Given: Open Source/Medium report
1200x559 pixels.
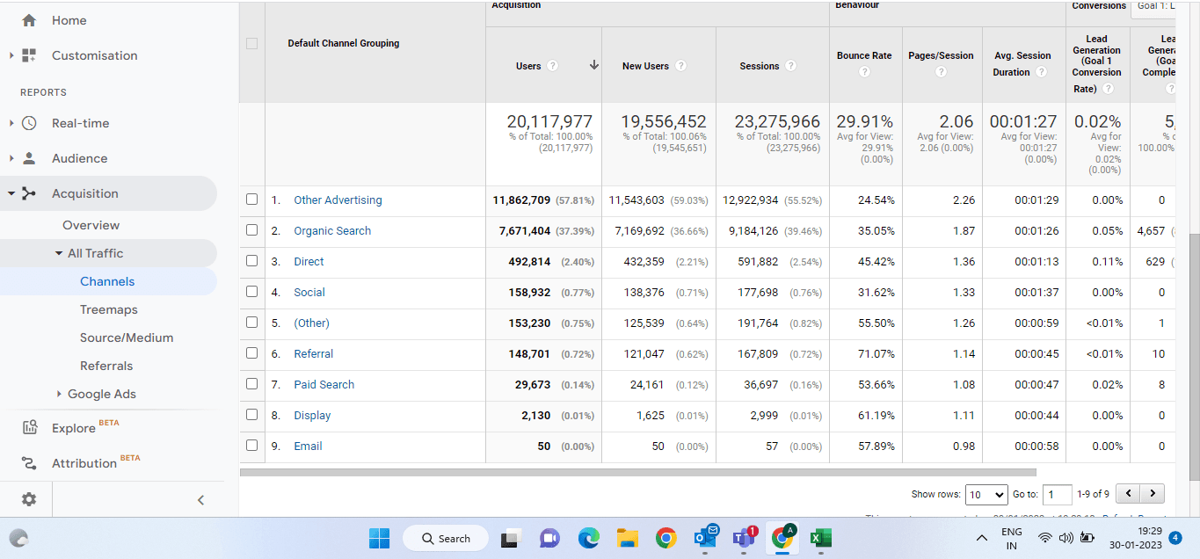Looking at the screenshot, I should click(x=127, y=338).
